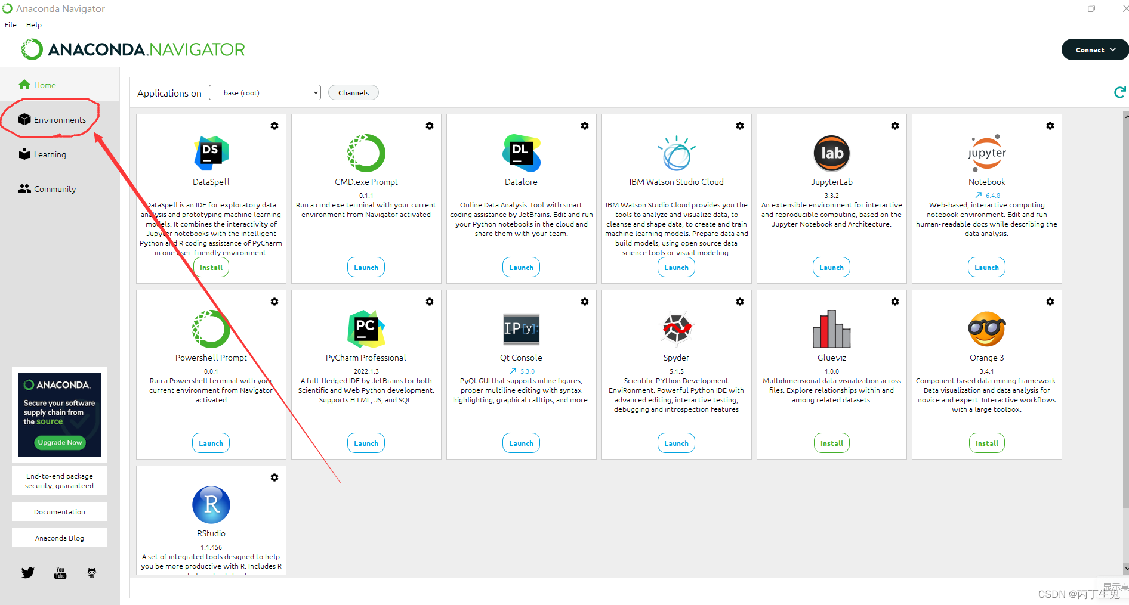
Task: Click the Jupyter Notebook logo icon
Action: tap(987, 153)
